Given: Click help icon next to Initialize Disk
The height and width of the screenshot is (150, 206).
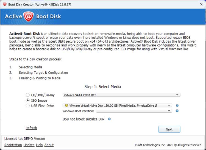Looking at the screenshot, I should point(109,119).
